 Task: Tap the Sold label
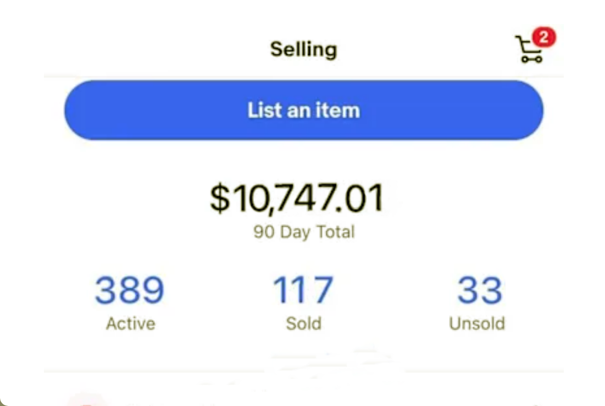[303, 324]
